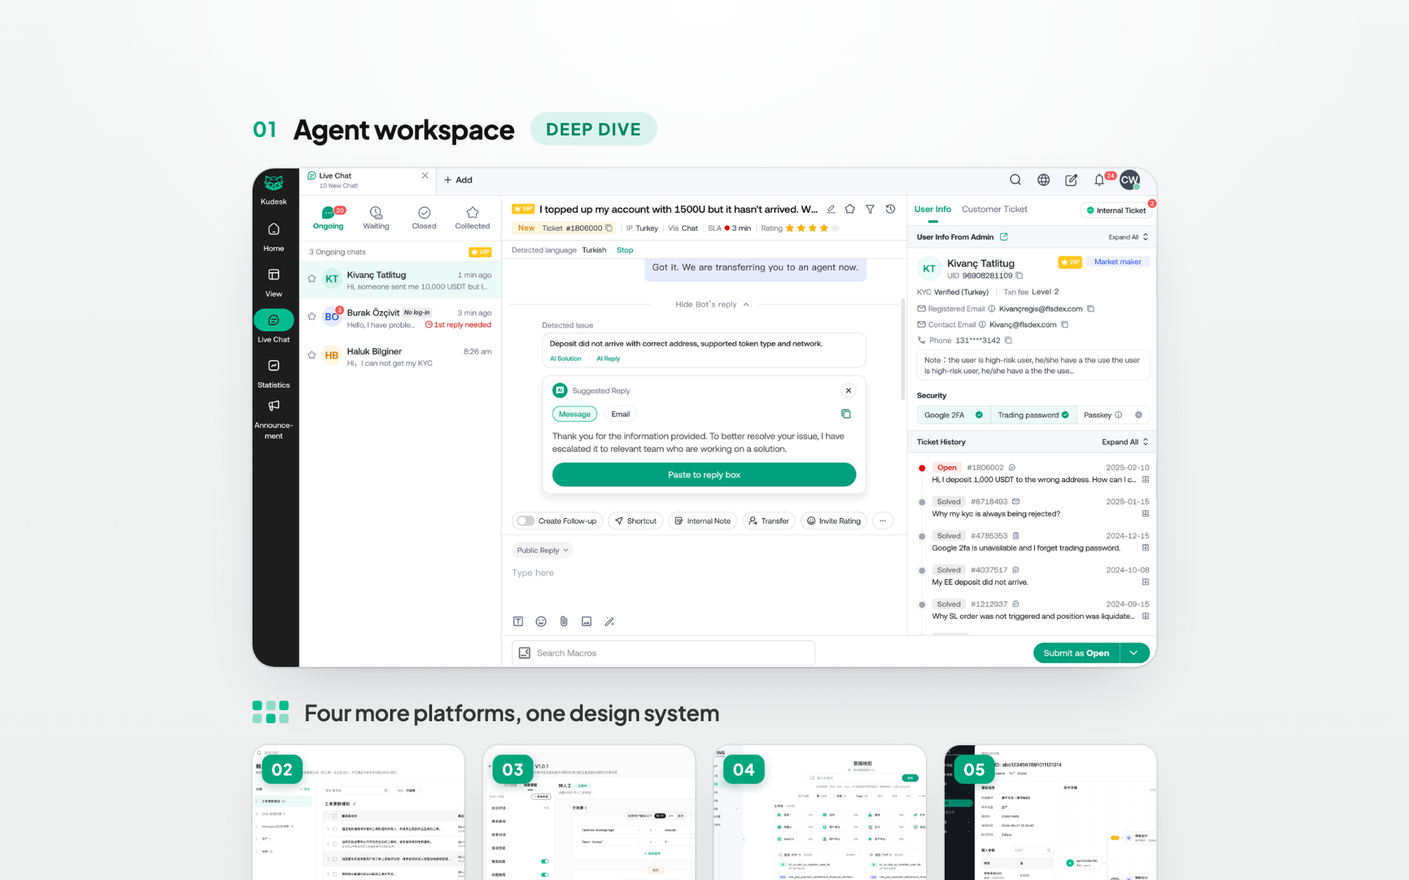The height and width of the screenshot is (880, 1409).
Task: Open the Public Reply dropdown
Action: [x=542, y=551]
